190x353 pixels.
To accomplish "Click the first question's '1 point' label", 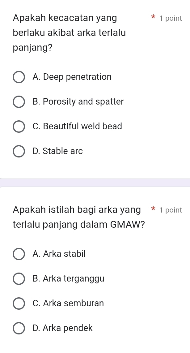I will (x=171, y=18).
